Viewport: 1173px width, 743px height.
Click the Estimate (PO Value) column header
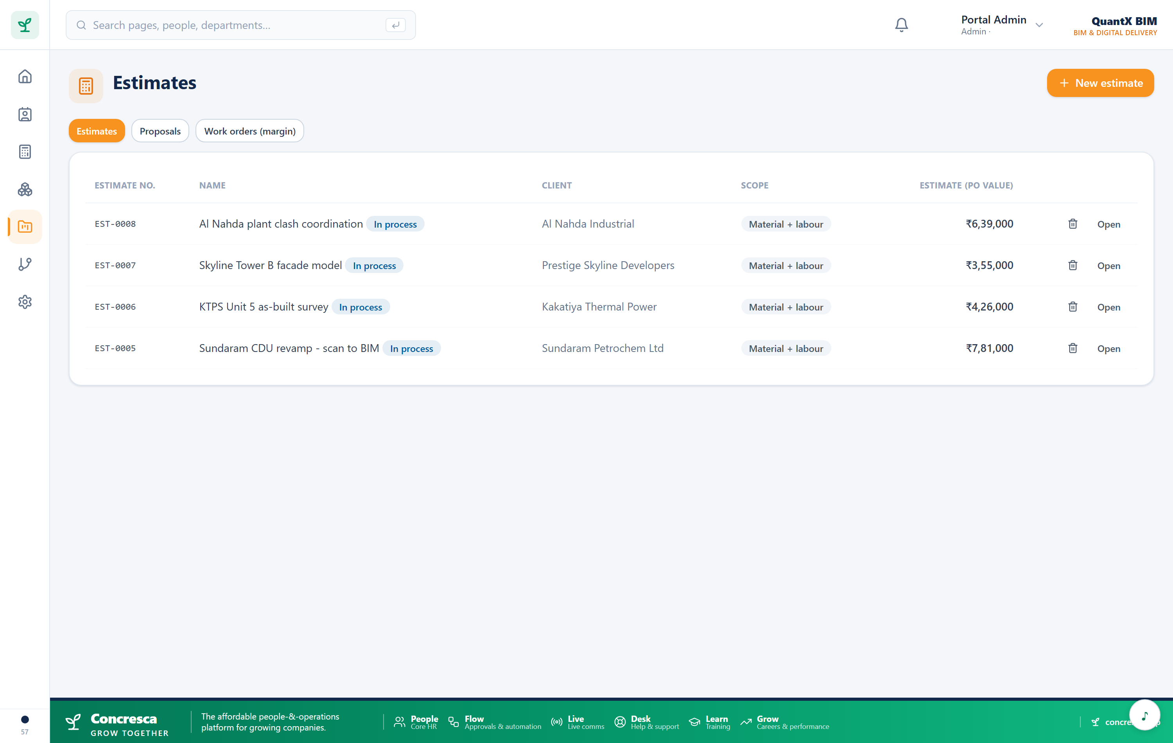966,185
